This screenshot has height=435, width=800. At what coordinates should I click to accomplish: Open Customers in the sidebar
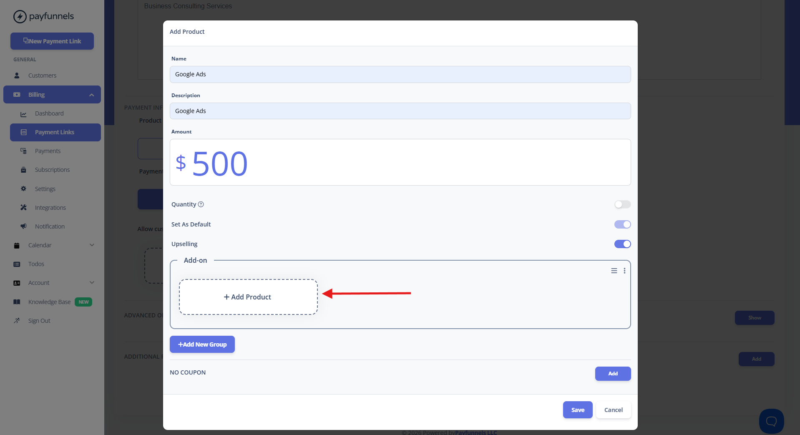coord(52,75)
